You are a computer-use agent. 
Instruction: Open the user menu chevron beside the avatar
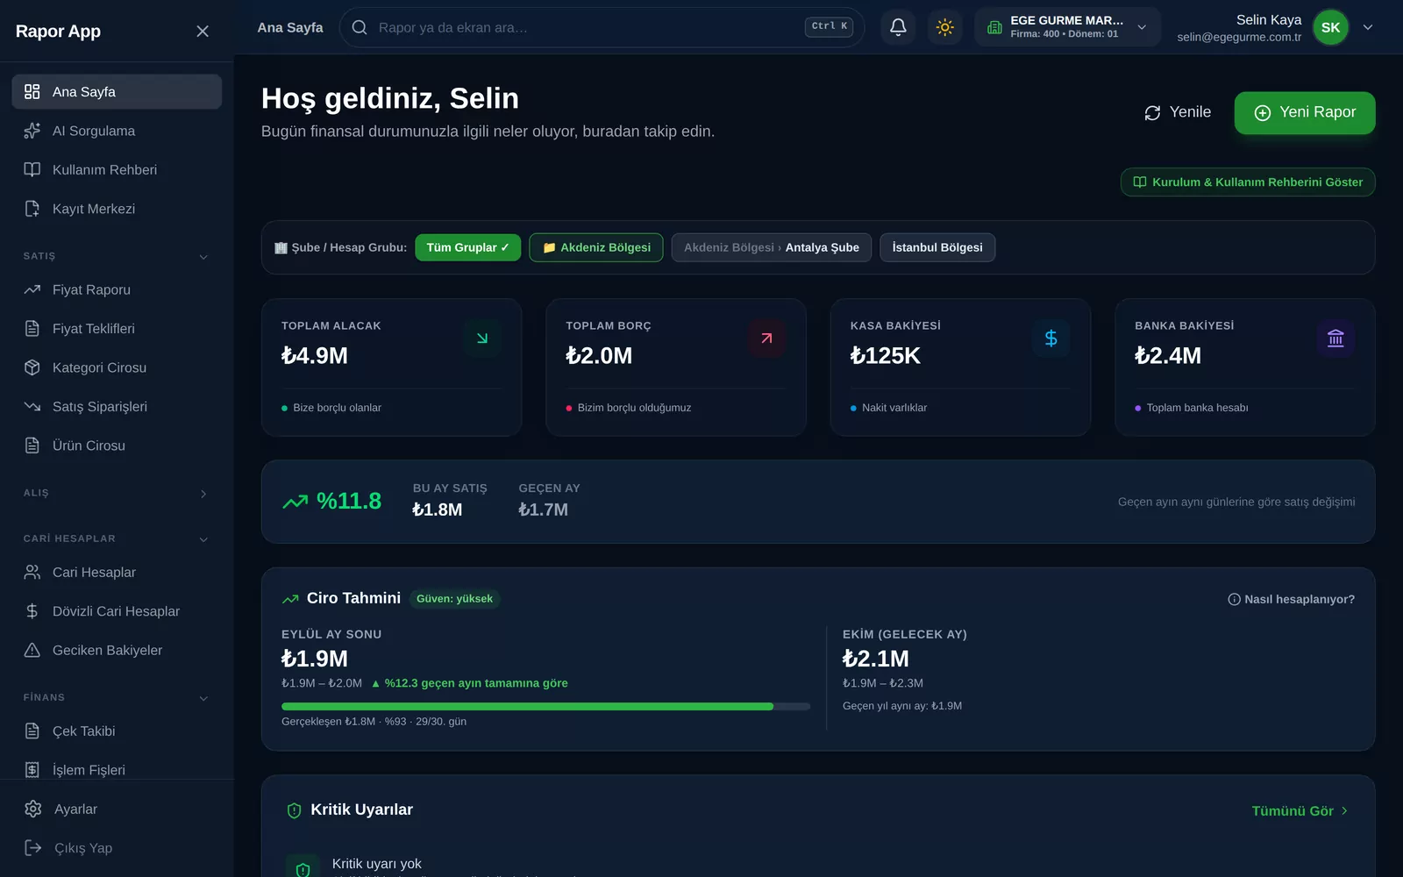(x=1368, y=27)
